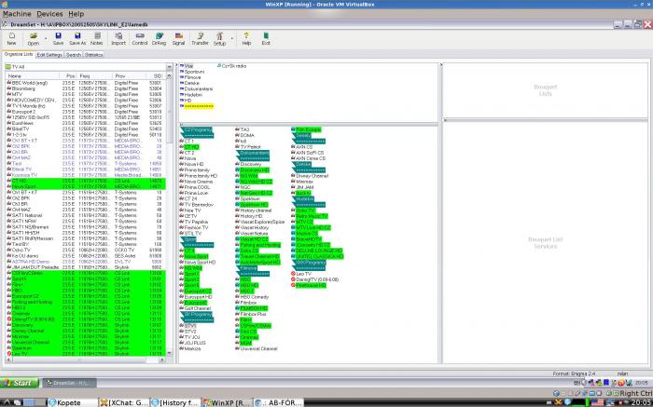Open the Notes tool

(97, 39)
